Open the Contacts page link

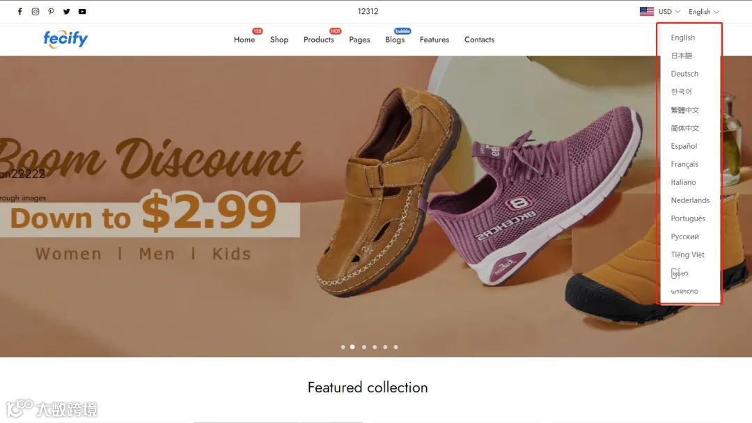coord(479,39)
